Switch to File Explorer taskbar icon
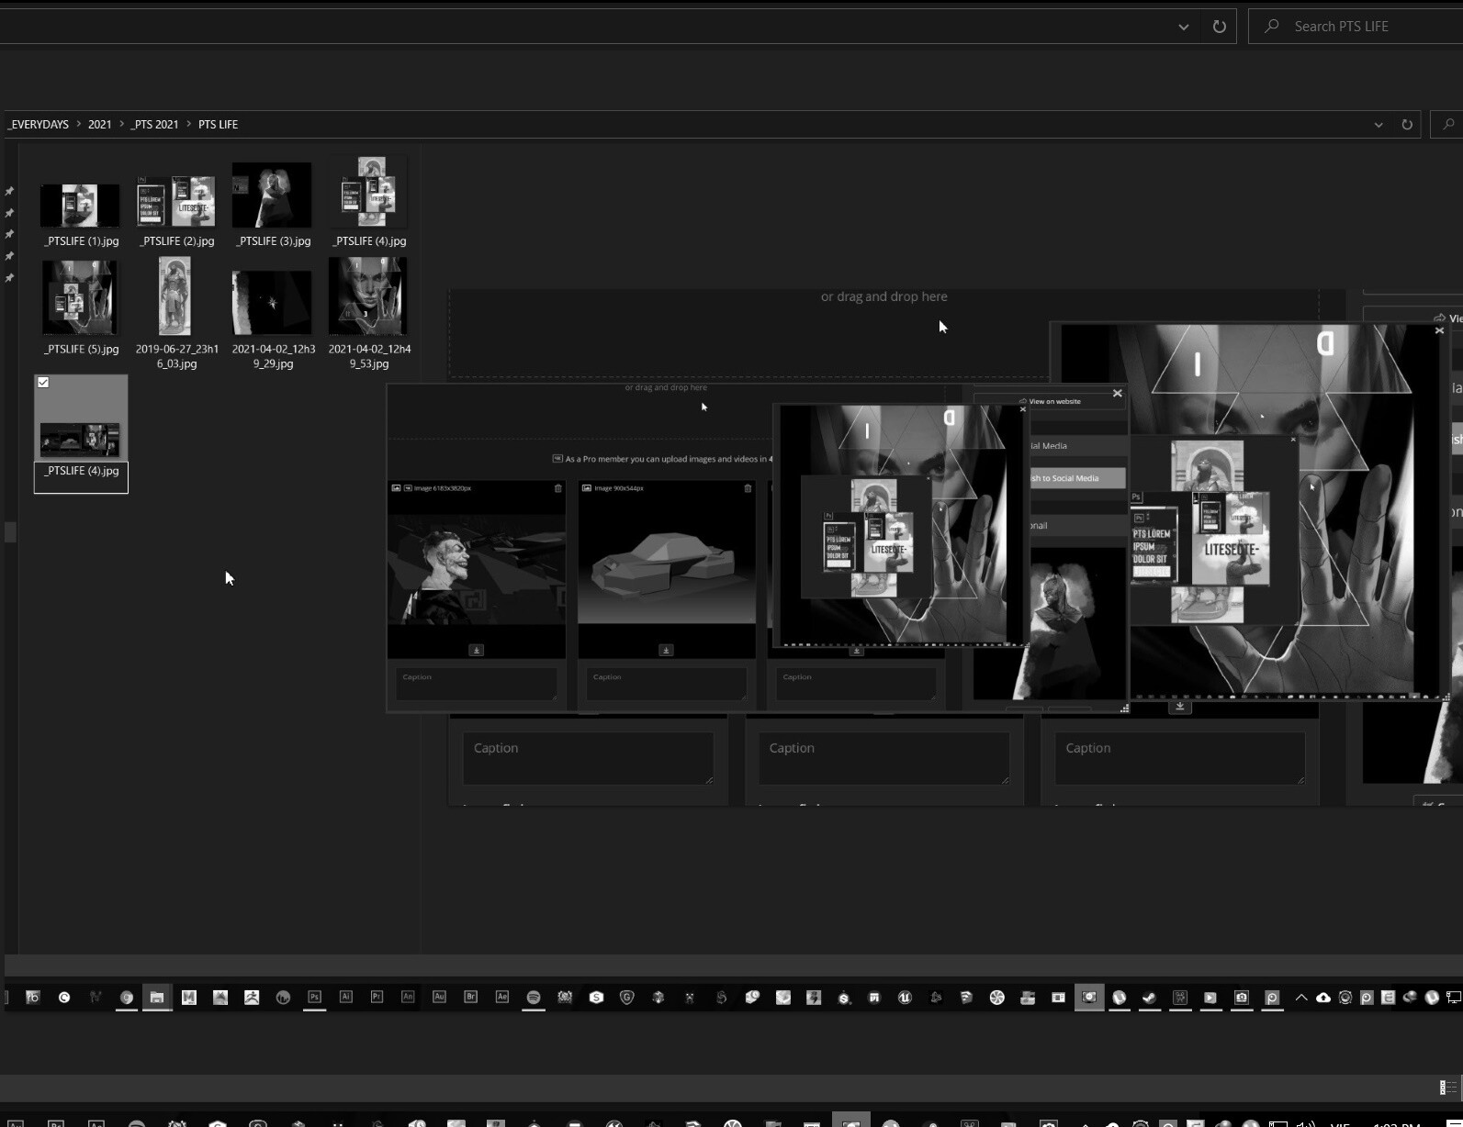Image resolution: width=1463 pixels, height=1127 pixels. click(157, 997)
